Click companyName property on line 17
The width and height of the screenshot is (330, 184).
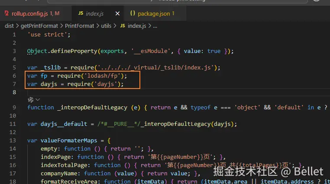pyautogui.click(x=59, y=174)
